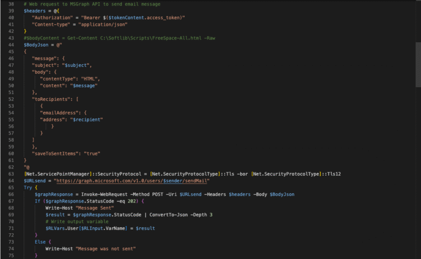The width and height of the screenshot is (421, 259).
Task: Click the "toRecipients" key
Action: 52,99
